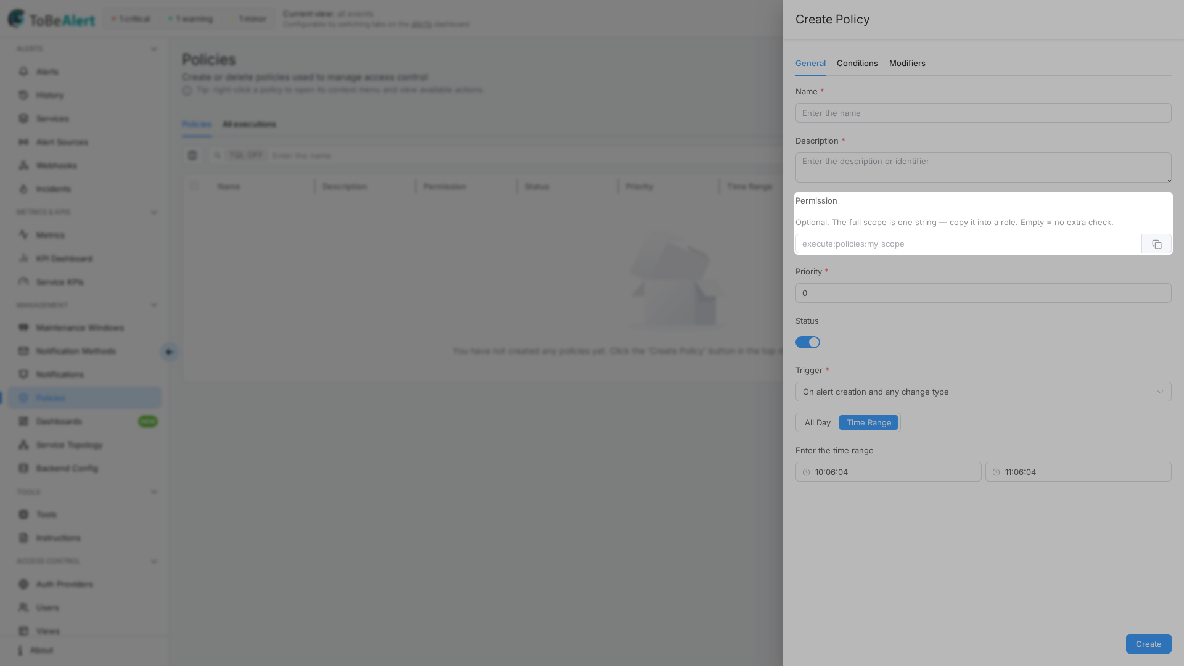
Task: Open the start time picker 10:06:04
Action: point(888,472)
